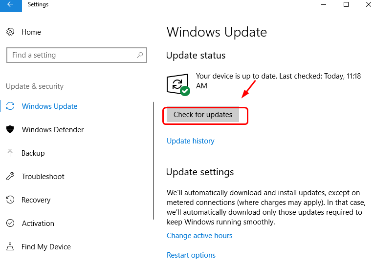This screenshot has width=374, height=263.
Task: Click the Change active hours link
Action: pyautogui.click(x=199, y=236)
